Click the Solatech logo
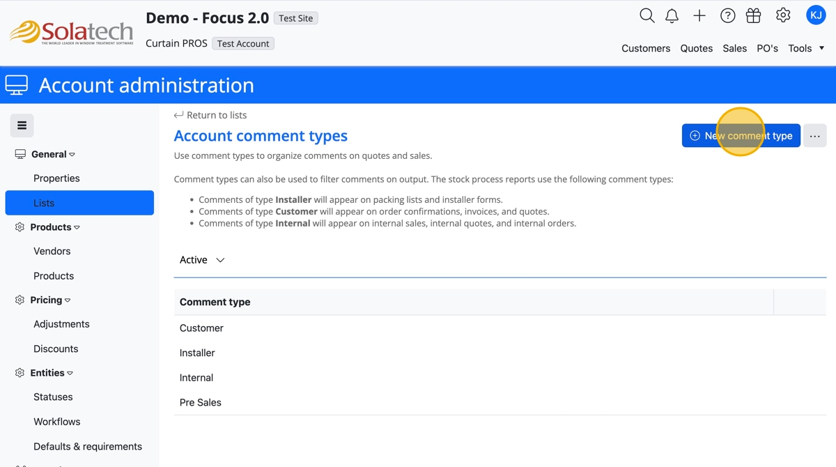The height and width of the screenshot is (467, 836). coord(71,32)
